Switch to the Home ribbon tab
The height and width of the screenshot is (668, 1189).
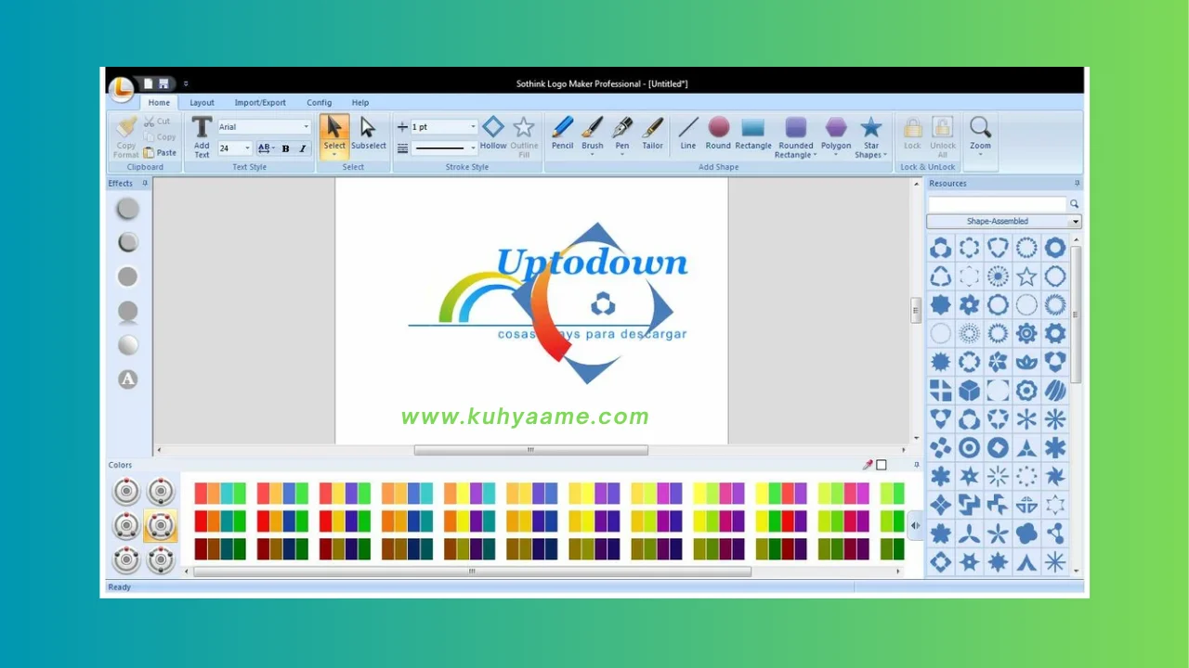pyautogui.click(x=159, y=103)
